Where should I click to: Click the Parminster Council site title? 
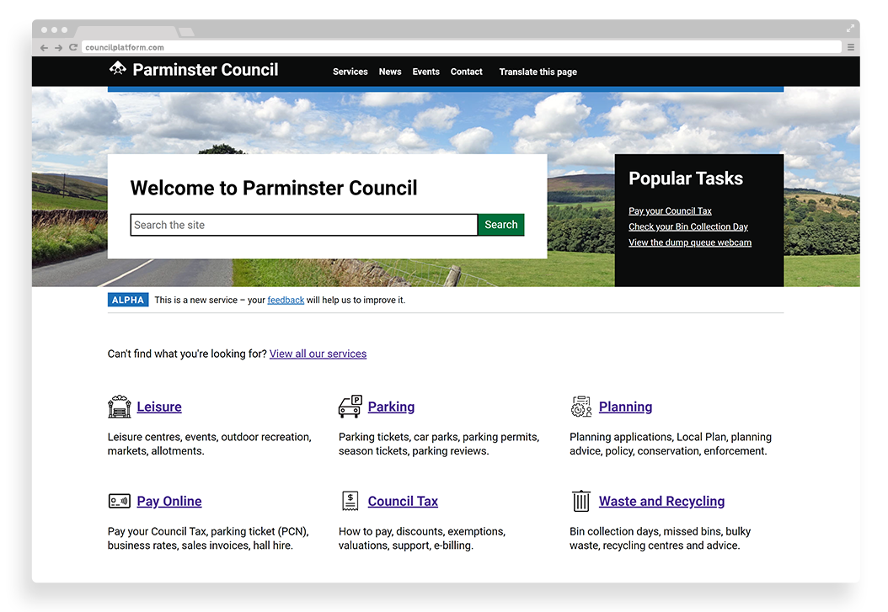point(205,70)
